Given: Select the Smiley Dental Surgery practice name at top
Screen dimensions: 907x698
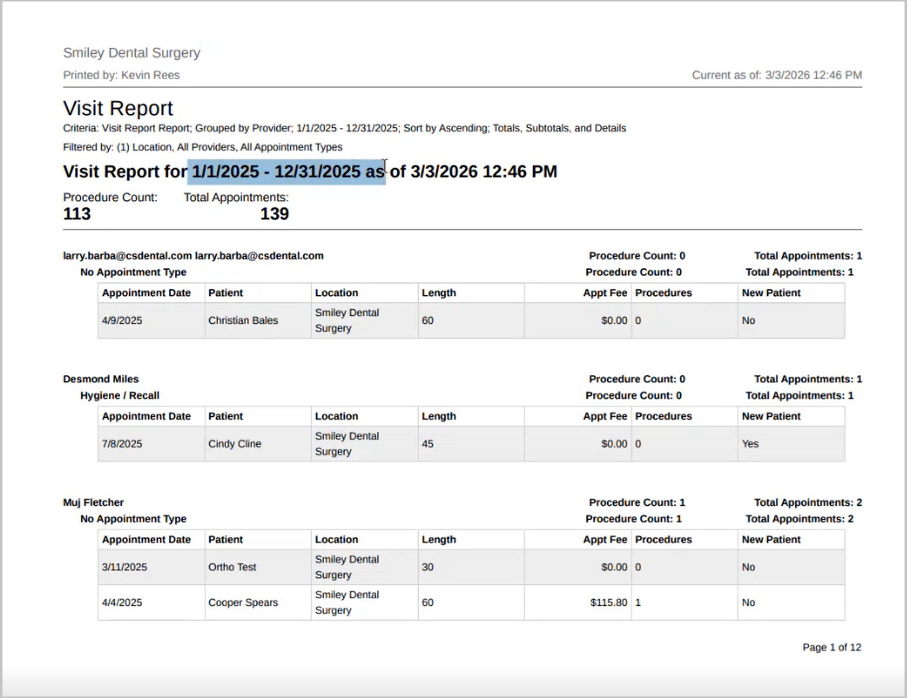Looking at the screenshot, I should [131, 52].
